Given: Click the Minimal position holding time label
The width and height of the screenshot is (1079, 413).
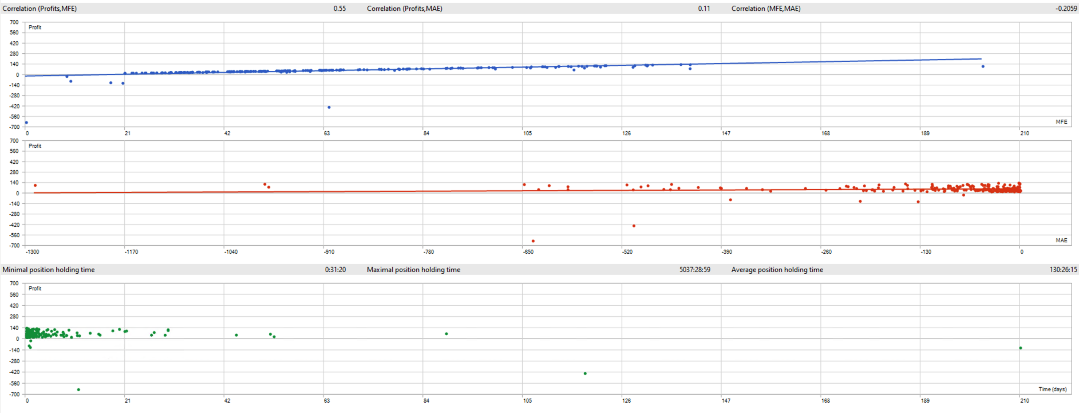Looking at the screenshot, I should [49, 270].
